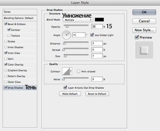
Task: Click the Noise slider handle
Action: coord(64,79)
